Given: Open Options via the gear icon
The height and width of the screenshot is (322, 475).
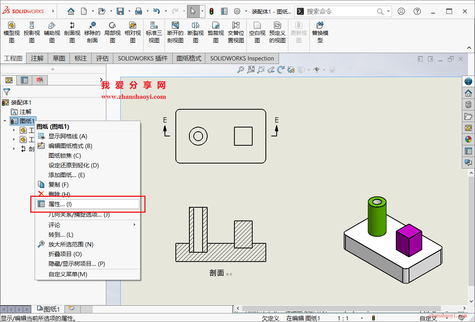Looking at the screenshot, I should tap(237, 11).
